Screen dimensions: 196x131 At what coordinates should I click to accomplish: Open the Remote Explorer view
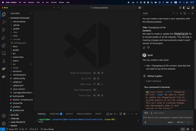tap(4, 53)
